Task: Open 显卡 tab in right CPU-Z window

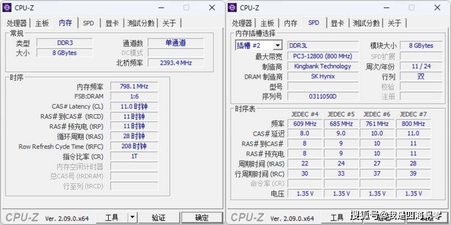Action: (x=337, y=24)
